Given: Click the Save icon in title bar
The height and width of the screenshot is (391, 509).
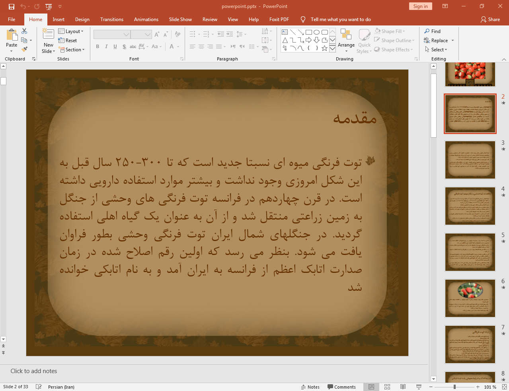Looking at the screenshot, I should [12, 6].
